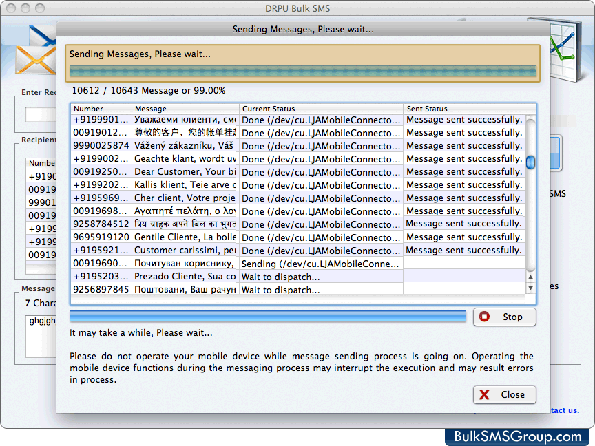Click the red stop icon
This screenshot has height=446, width=595.
click(484, 317)
